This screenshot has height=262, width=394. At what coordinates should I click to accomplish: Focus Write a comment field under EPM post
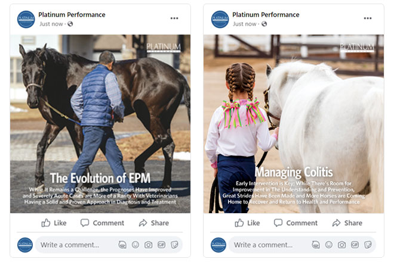[109, 245]
